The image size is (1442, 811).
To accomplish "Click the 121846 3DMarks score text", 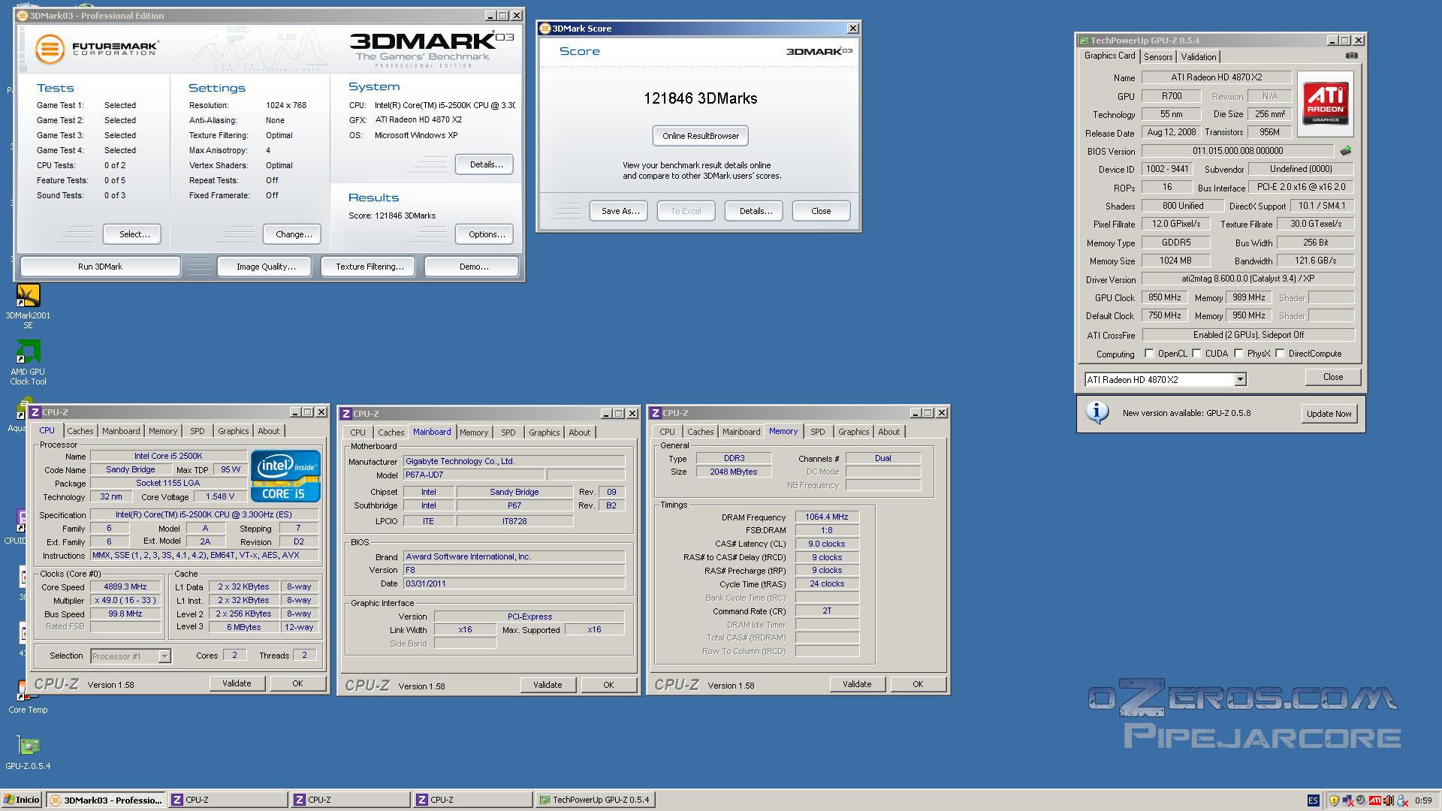I will point(700,98).
